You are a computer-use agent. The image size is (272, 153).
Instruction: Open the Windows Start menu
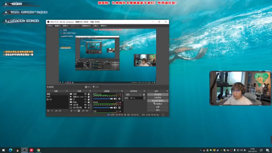[3, 150]
